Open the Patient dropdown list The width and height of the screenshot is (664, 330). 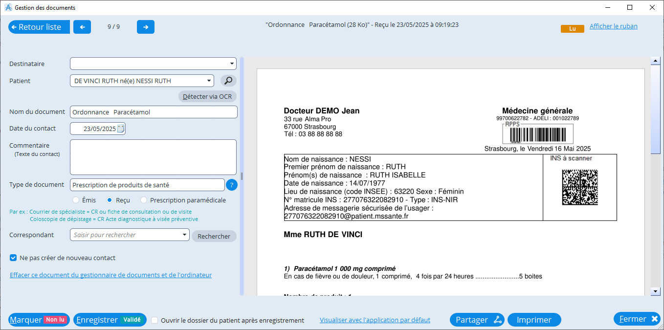209,81
